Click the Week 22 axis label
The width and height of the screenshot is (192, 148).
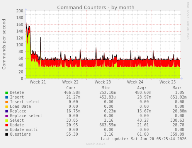click(70, 82)
